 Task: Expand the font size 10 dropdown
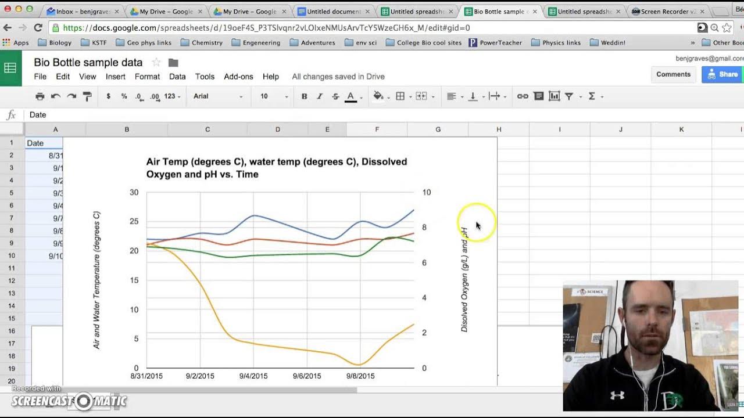[x=274, y=96]
